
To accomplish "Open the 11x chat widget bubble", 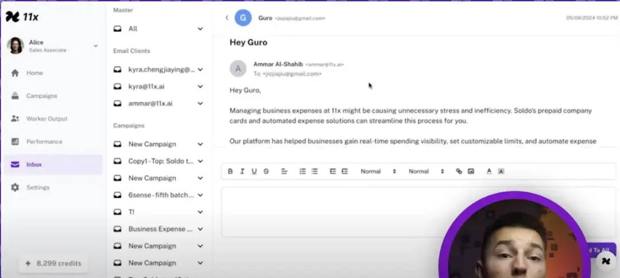I will tap(606, 261).
